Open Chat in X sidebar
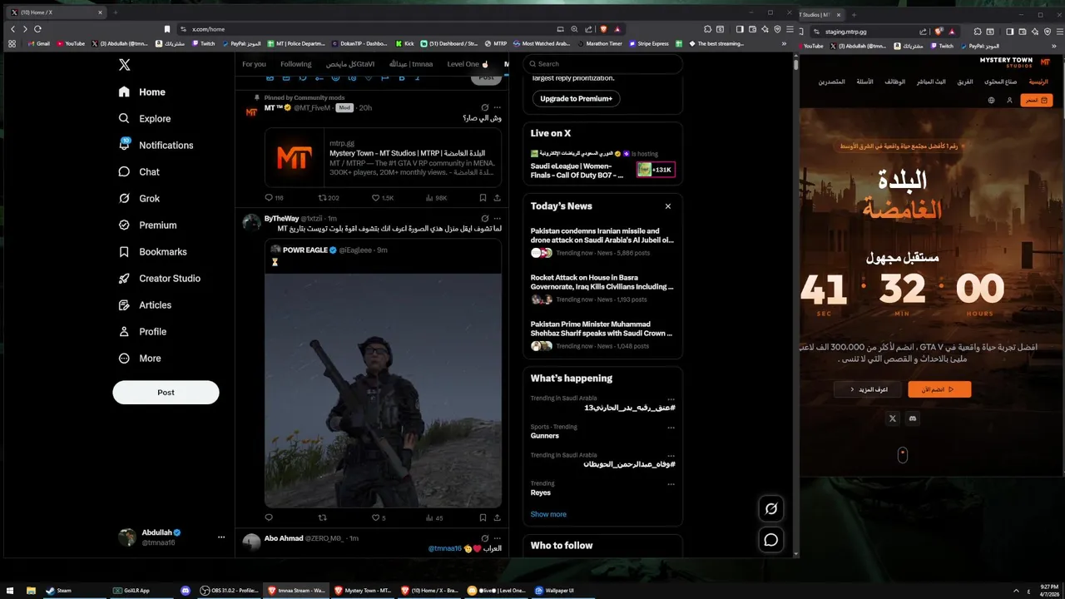The height and width of the screenshot is (599, 1065). coord(139,172)
